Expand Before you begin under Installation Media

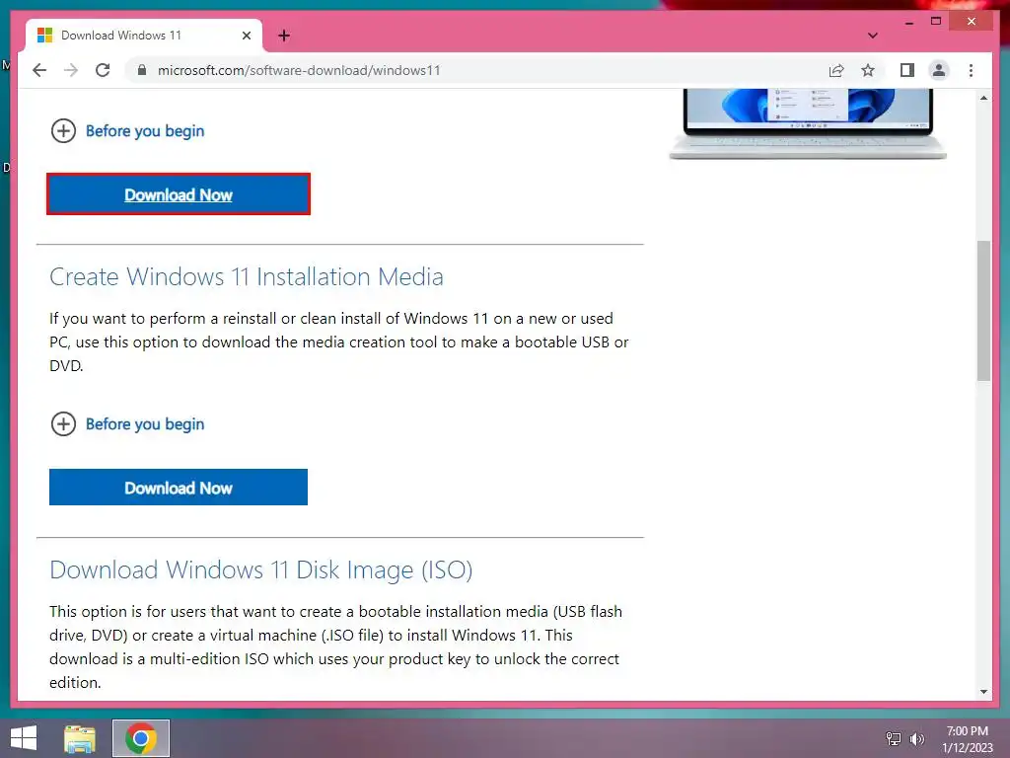[127, 424]
